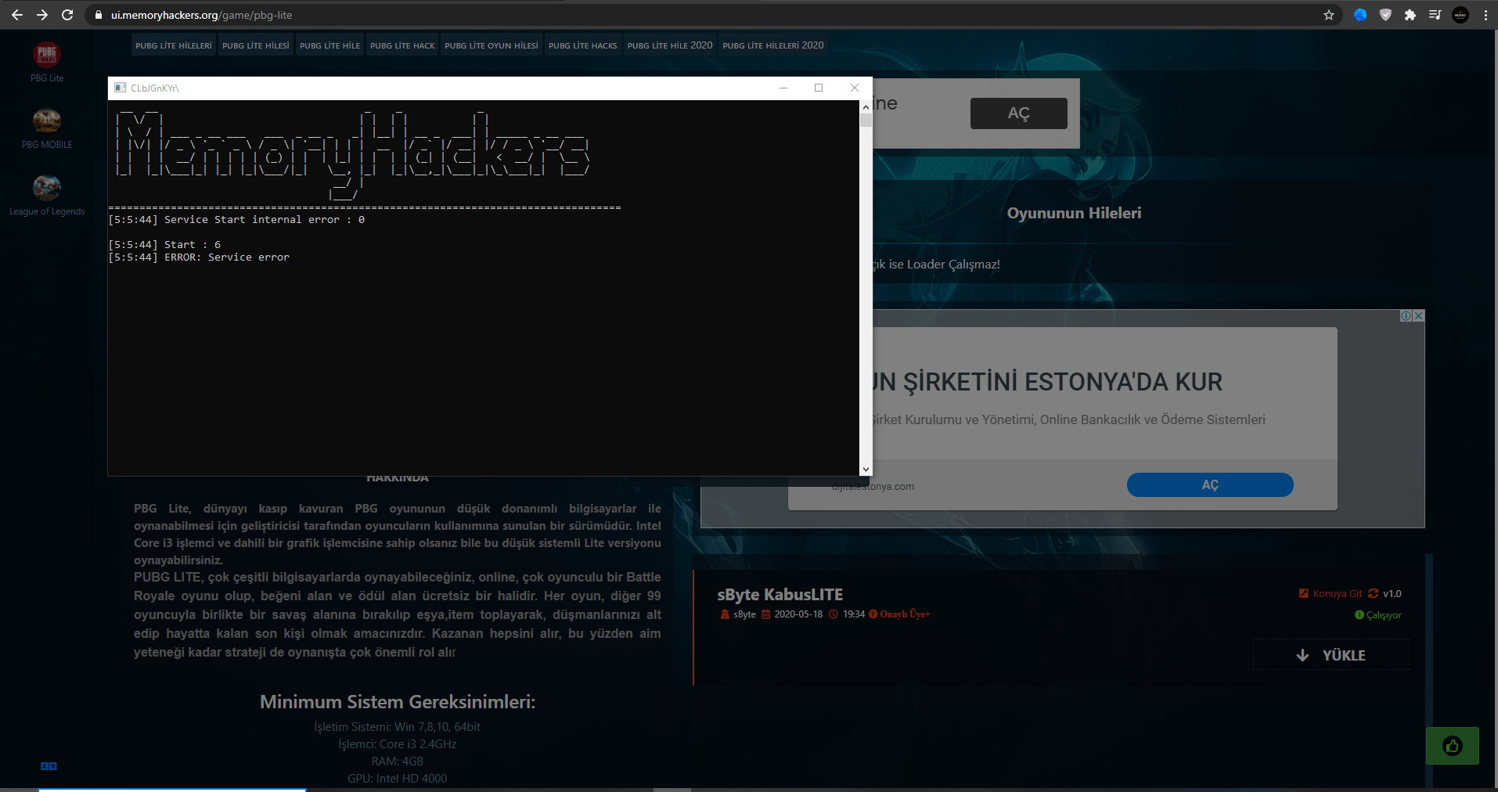Click the sByte author name
This screenshot has width=1498, height=792.
coord(744,614)
